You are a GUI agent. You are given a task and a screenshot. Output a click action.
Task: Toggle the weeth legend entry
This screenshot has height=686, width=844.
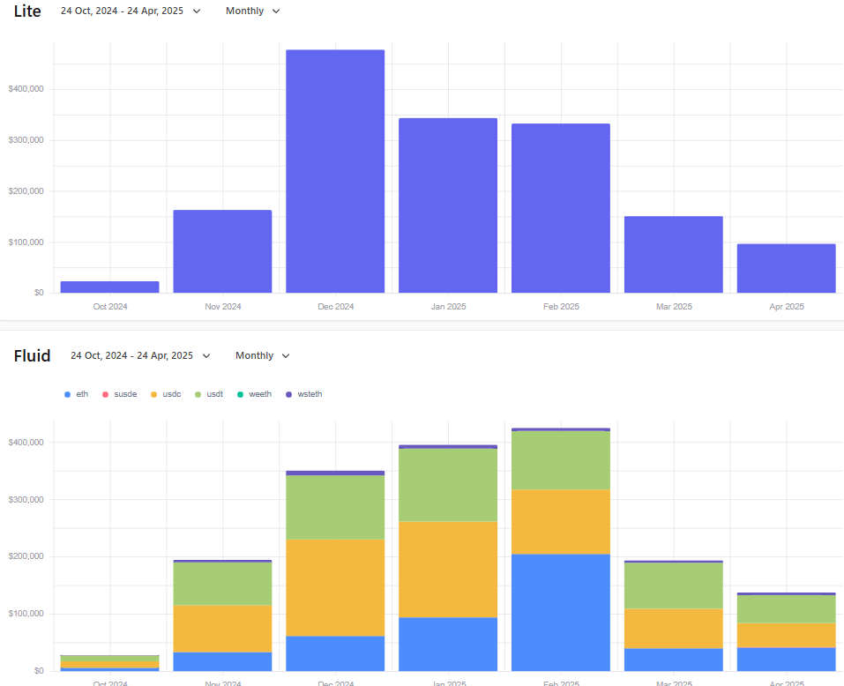[x=254, y=394]
